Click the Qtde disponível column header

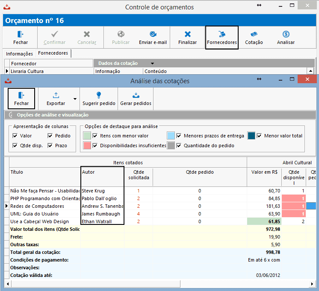click(x=294, y=177)
